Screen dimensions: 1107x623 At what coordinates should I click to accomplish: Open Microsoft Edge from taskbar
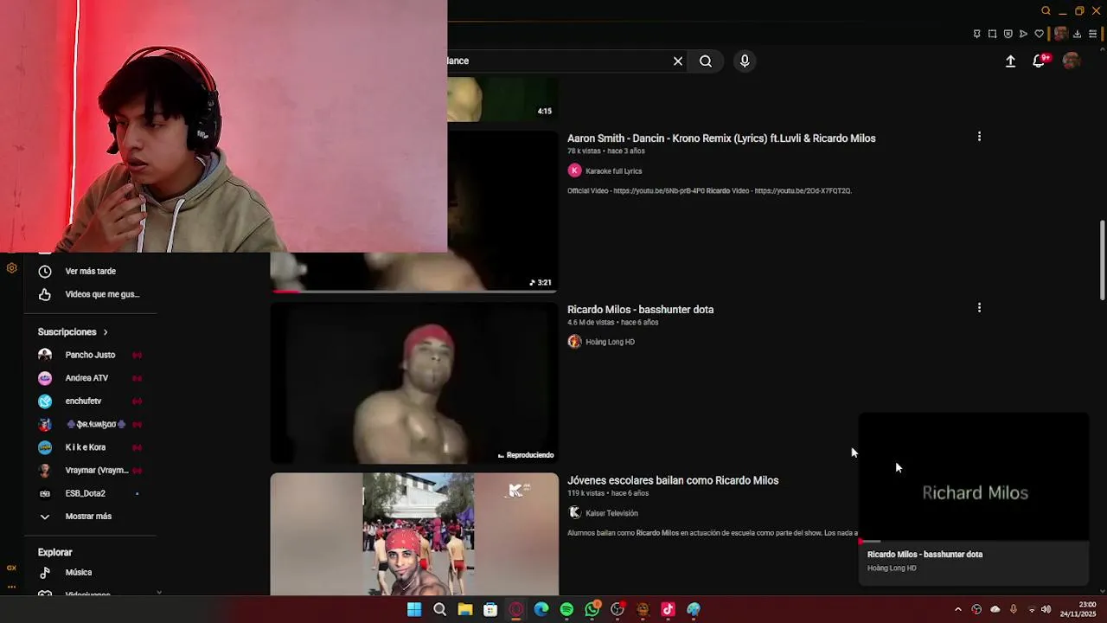pos(541,610)
